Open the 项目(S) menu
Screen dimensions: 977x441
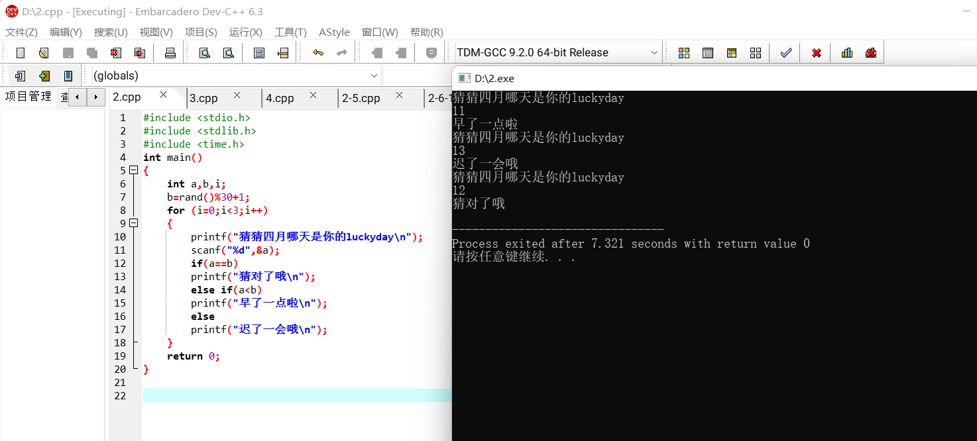coord(201,32)
